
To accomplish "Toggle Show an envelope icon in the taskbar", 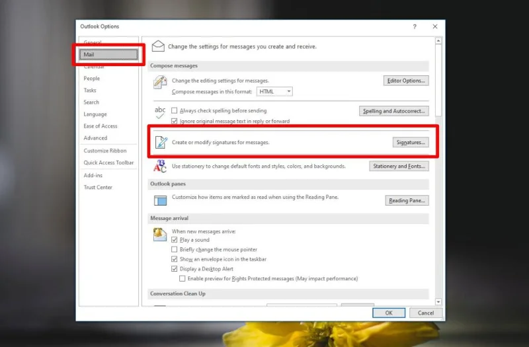I will click(x=174, y=259).
